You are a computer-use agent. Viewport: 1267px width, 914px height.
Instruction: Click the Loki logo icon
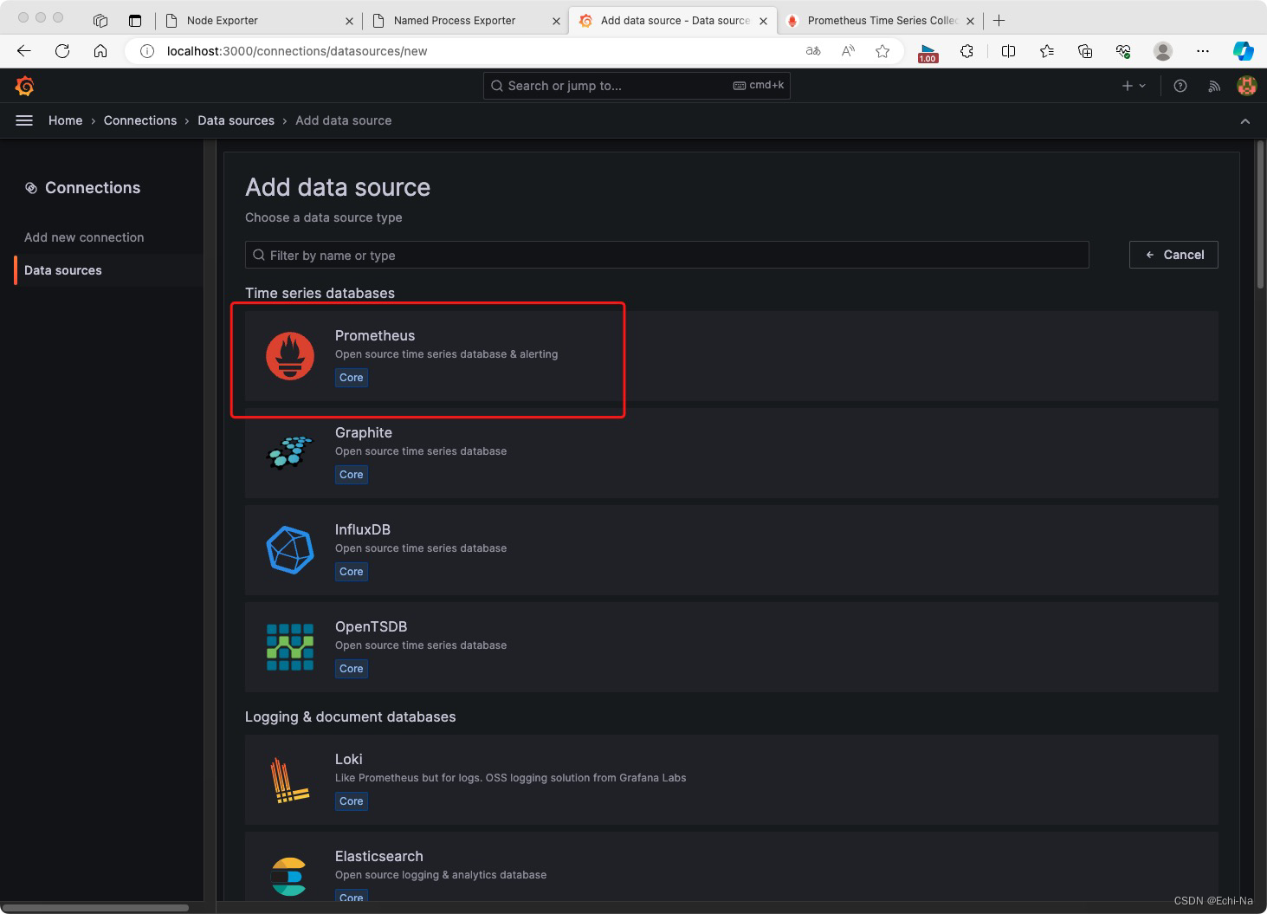click(290, 780)
